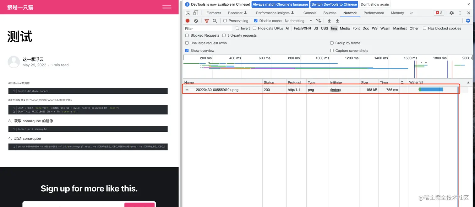Select the inspect element picker icon

[188, 13]
